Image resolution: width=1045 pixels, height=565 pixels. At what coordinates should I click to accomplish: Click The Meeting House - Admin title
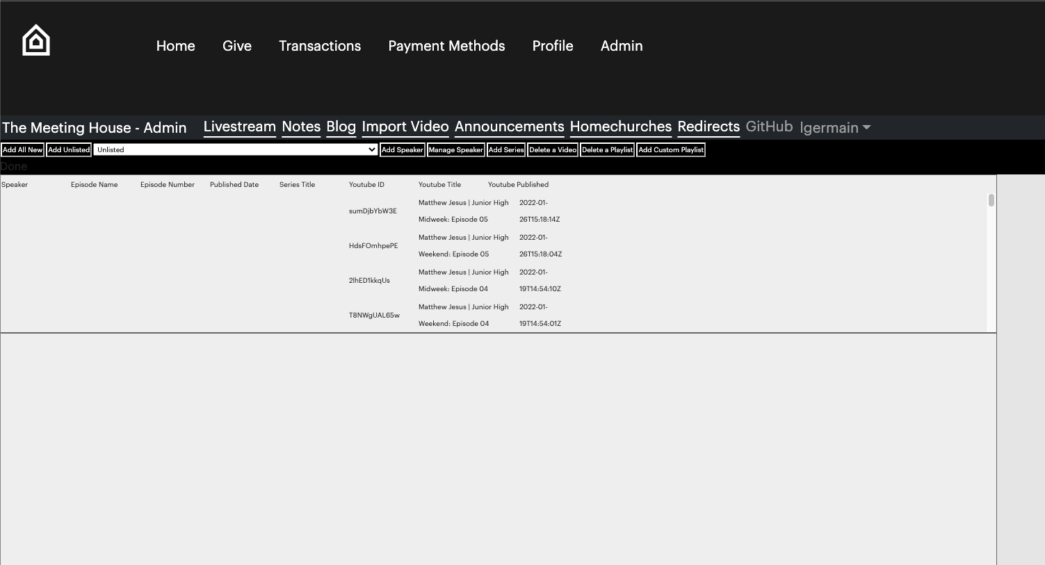tap(95, 128)
